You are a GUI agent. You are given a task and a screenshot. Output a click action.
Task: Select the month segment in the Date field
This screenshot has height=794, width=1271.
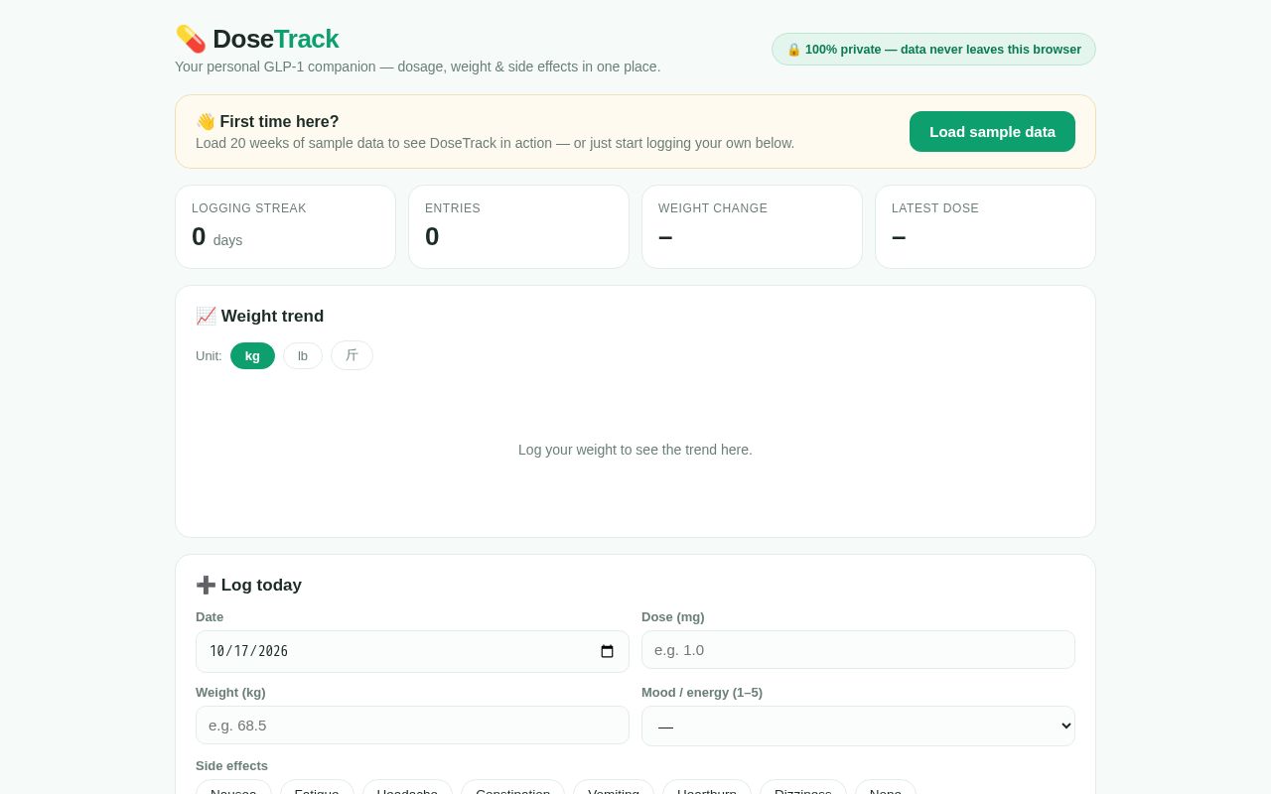(215, 651)
